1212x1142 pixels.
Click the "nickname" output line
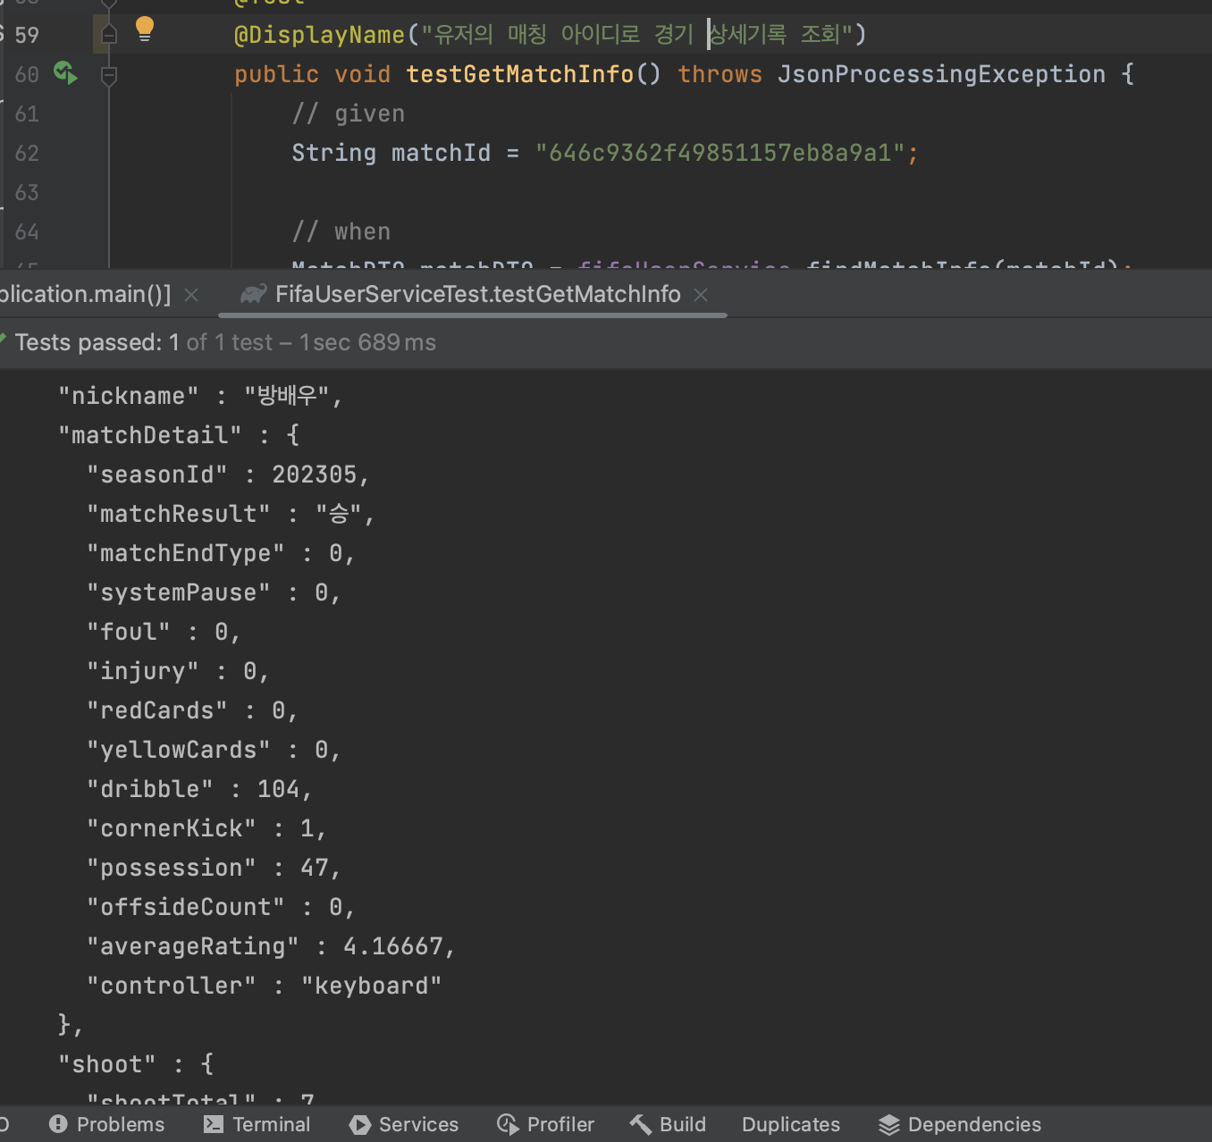200,396
